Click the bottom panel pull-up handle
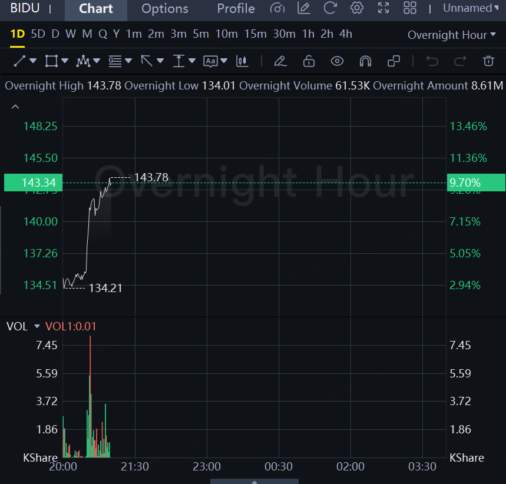The width and height of the screenshot is (506, 484). click(x=254, y=482)
